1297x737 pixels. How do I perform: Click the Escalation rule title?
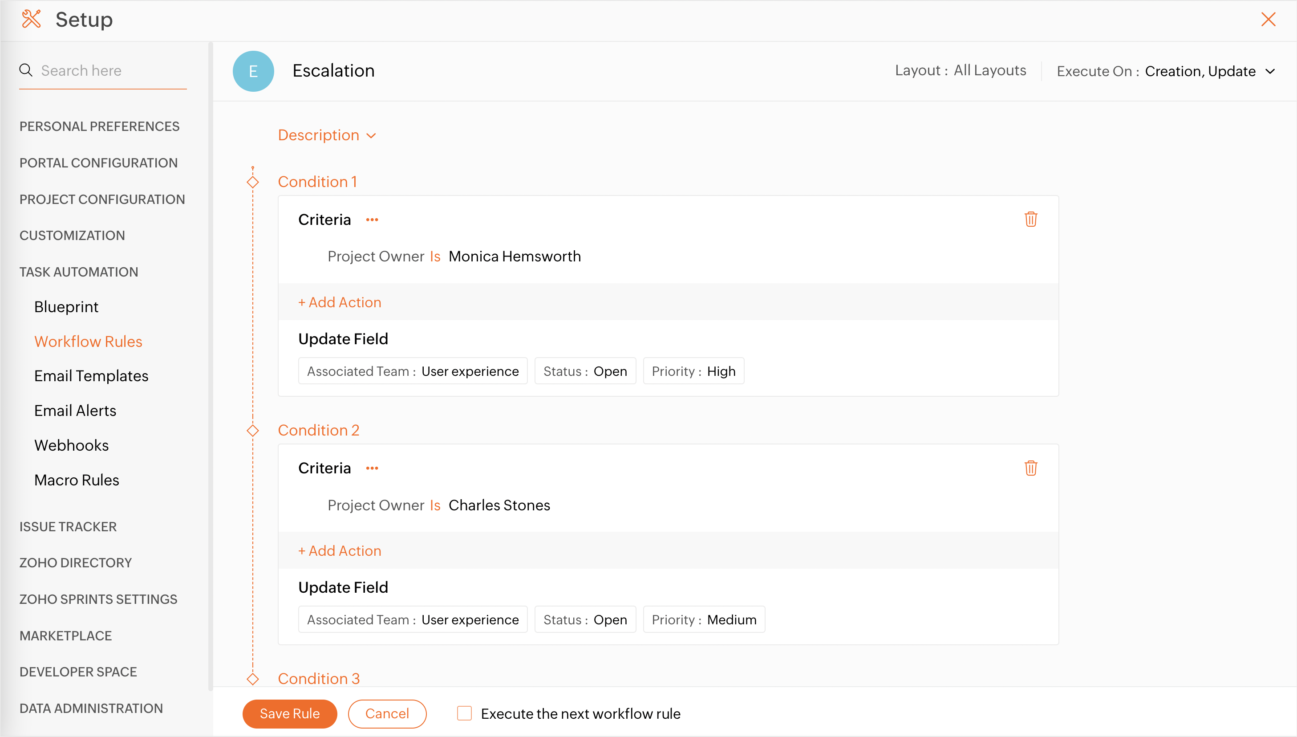point(333,71)
